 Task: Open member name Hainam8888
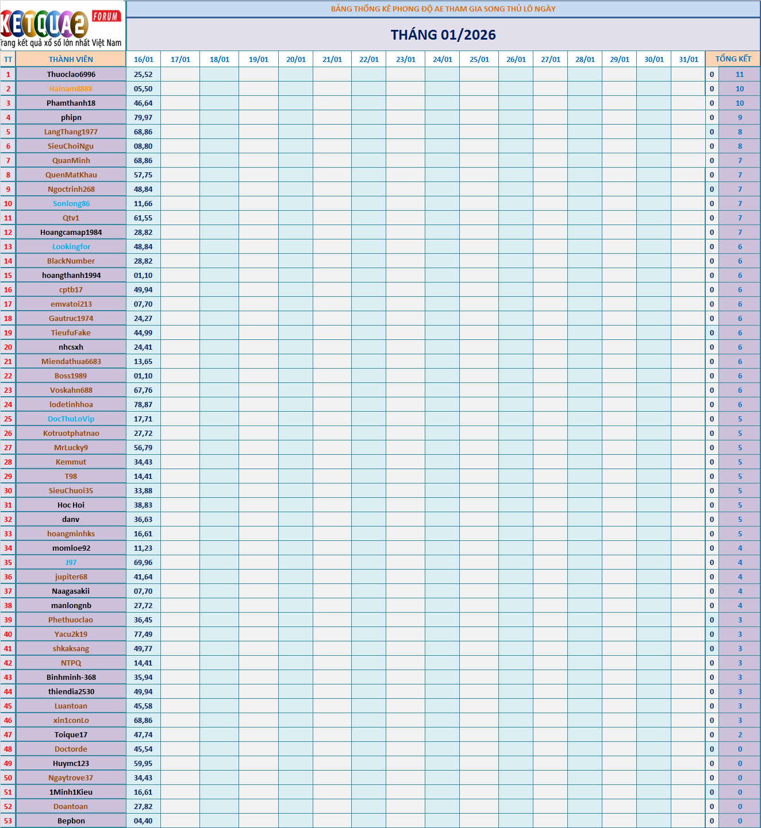71,88
